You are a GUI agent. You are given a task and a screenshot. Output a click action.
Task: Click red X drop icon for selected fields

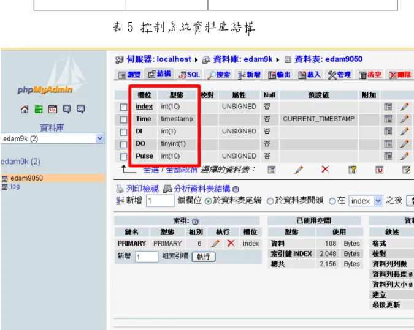pyautogui.click(x=325, y=169)
